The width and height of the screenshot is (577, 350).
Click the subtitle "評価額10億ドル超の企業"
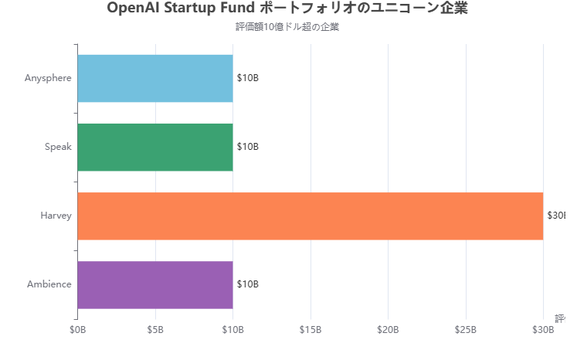(287, 27)
